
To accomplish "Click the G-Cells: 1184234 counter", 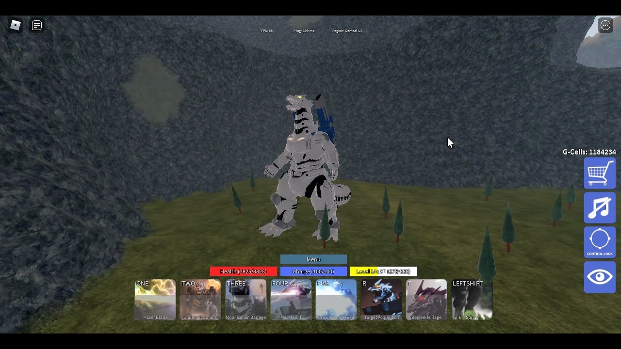I will click(589, 152).
